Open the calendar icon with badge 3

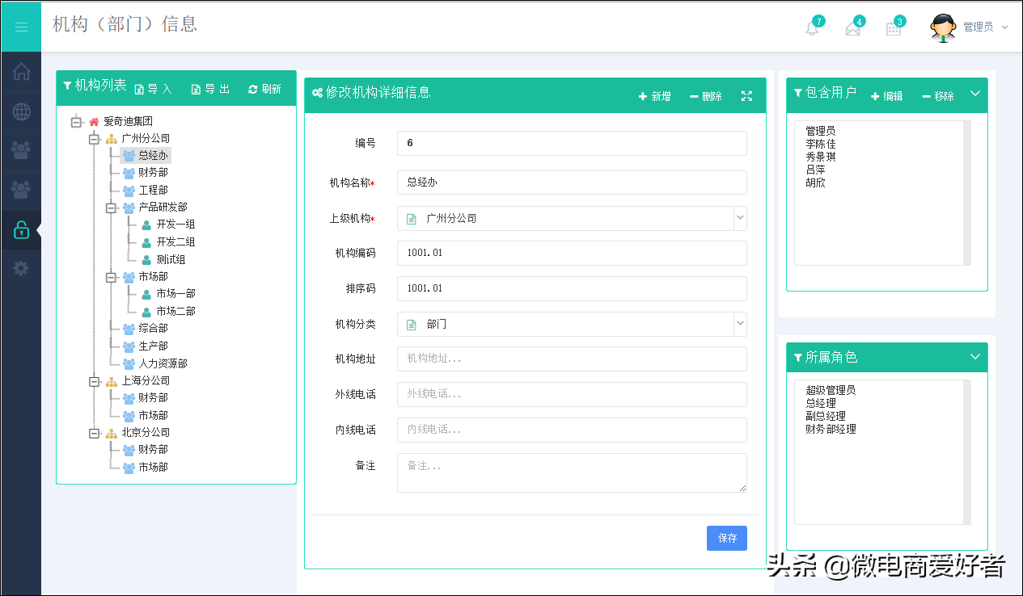pos(893,28)
